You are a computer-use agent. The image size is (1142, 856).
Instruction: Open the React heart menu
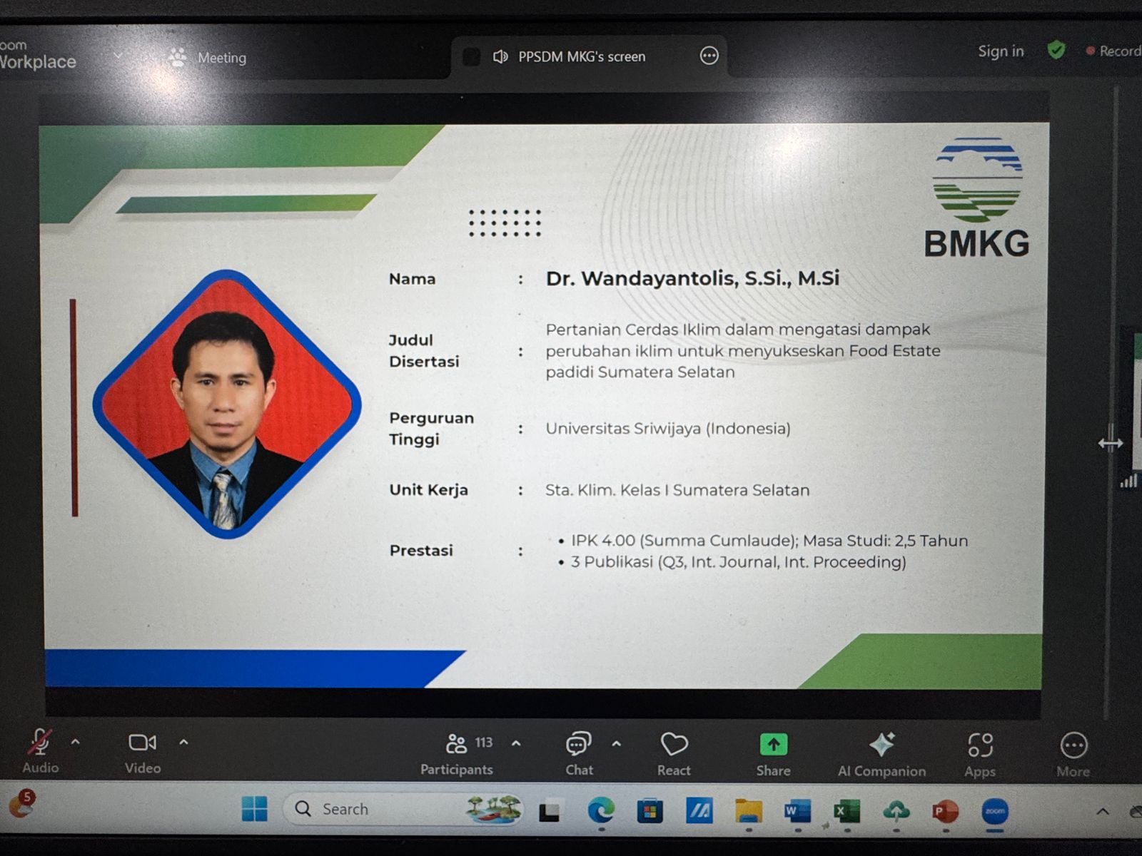click(674, 755)
